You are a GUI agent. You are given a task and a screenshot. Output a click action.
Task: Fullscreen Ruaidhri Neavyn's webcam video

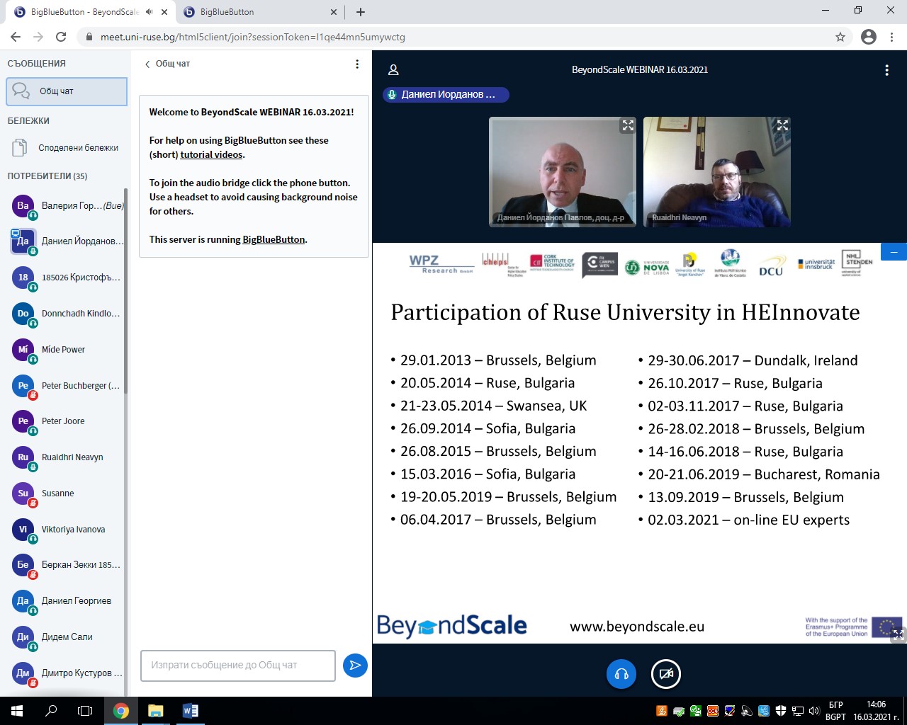782,126
